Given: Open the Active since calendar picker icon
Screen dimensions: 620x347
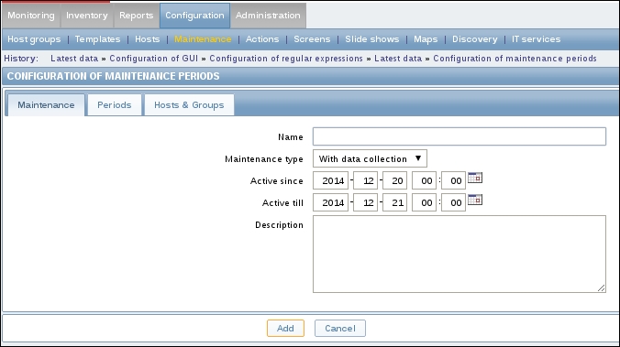Looking at the screenshot, I should click(475, 178).
